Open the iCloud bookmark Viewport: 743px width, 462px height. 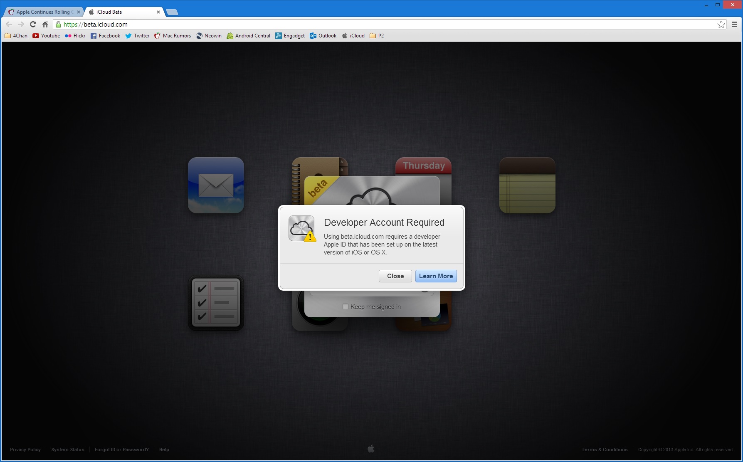pyautogui.click(x=353, y=36)
